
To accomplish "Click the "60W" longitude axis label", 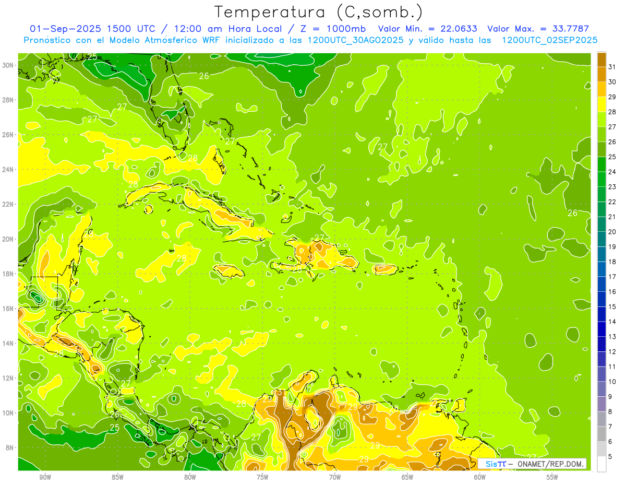I will pos(480,477).
